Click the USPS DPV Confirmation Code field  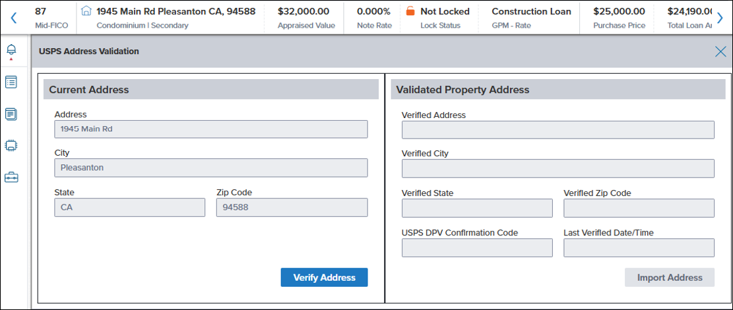477,248
